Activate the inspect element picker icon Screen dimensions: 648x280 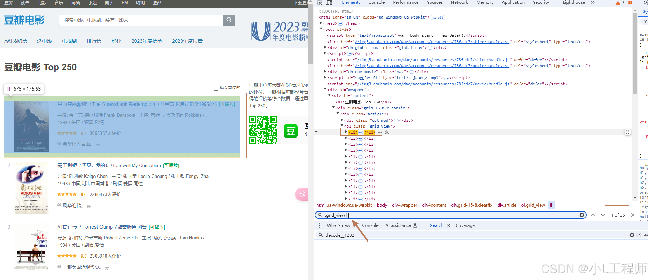(x=319, y=2)
